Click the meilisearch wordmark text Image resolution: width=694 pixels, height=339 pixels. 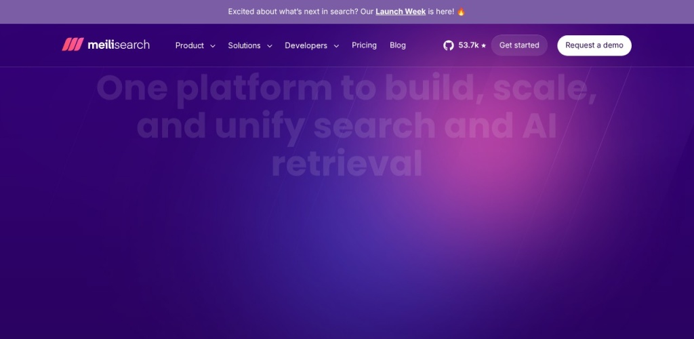coord(119,45)
